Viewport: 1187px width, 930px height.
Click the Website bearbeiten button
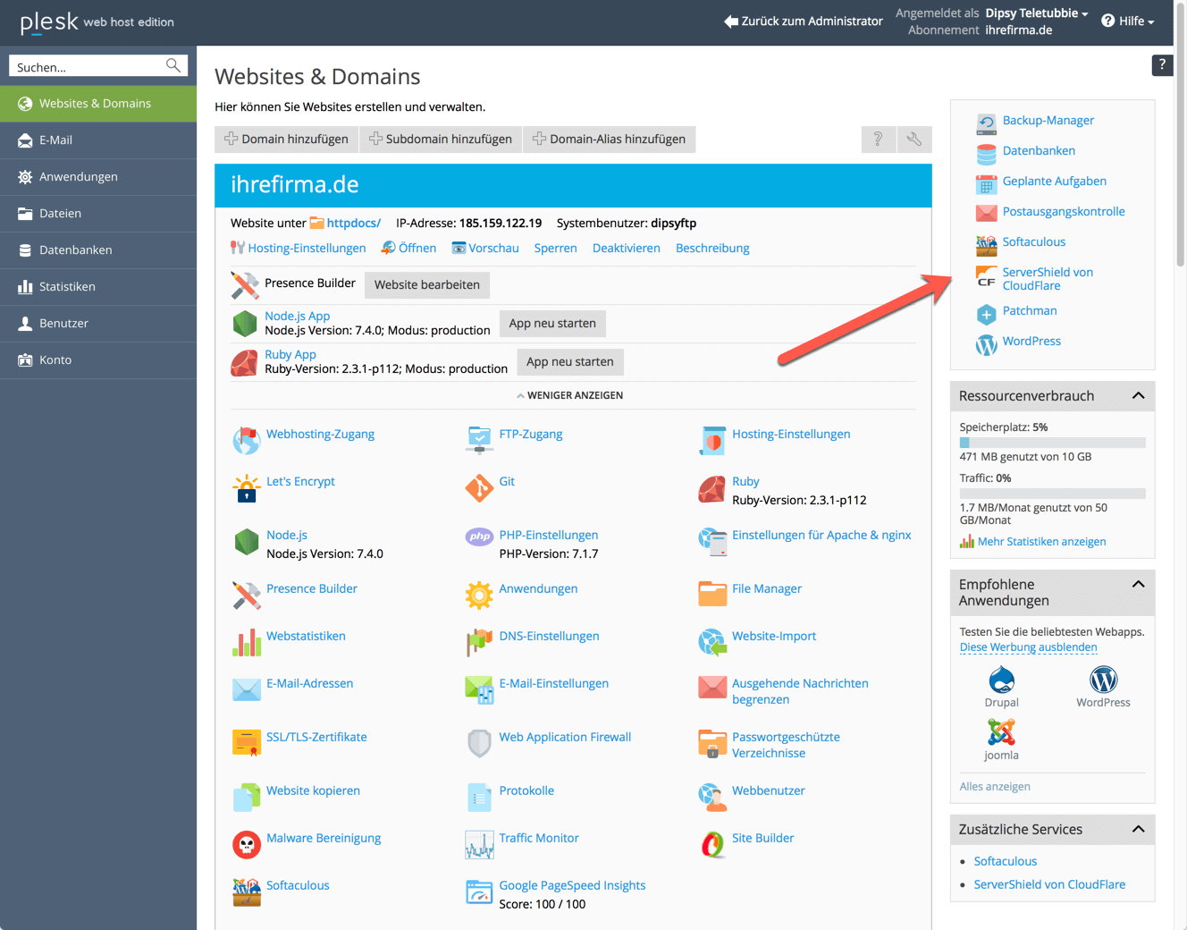pyautogui.click(x=426, y=285)
